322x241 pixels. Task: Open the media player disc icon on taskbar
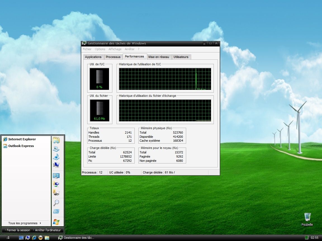click(41, 238)
